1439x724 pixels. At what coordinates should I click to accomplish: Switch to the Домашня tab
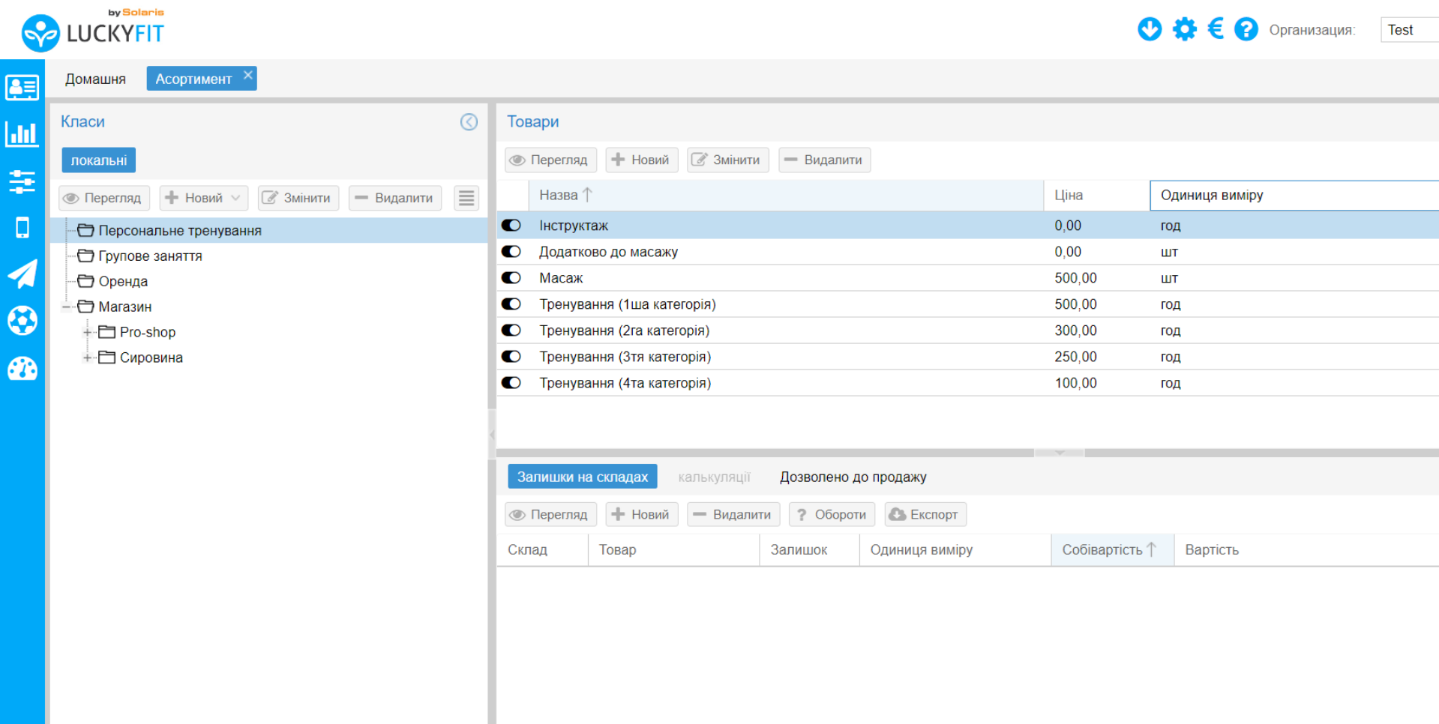(x=95, y=79)
